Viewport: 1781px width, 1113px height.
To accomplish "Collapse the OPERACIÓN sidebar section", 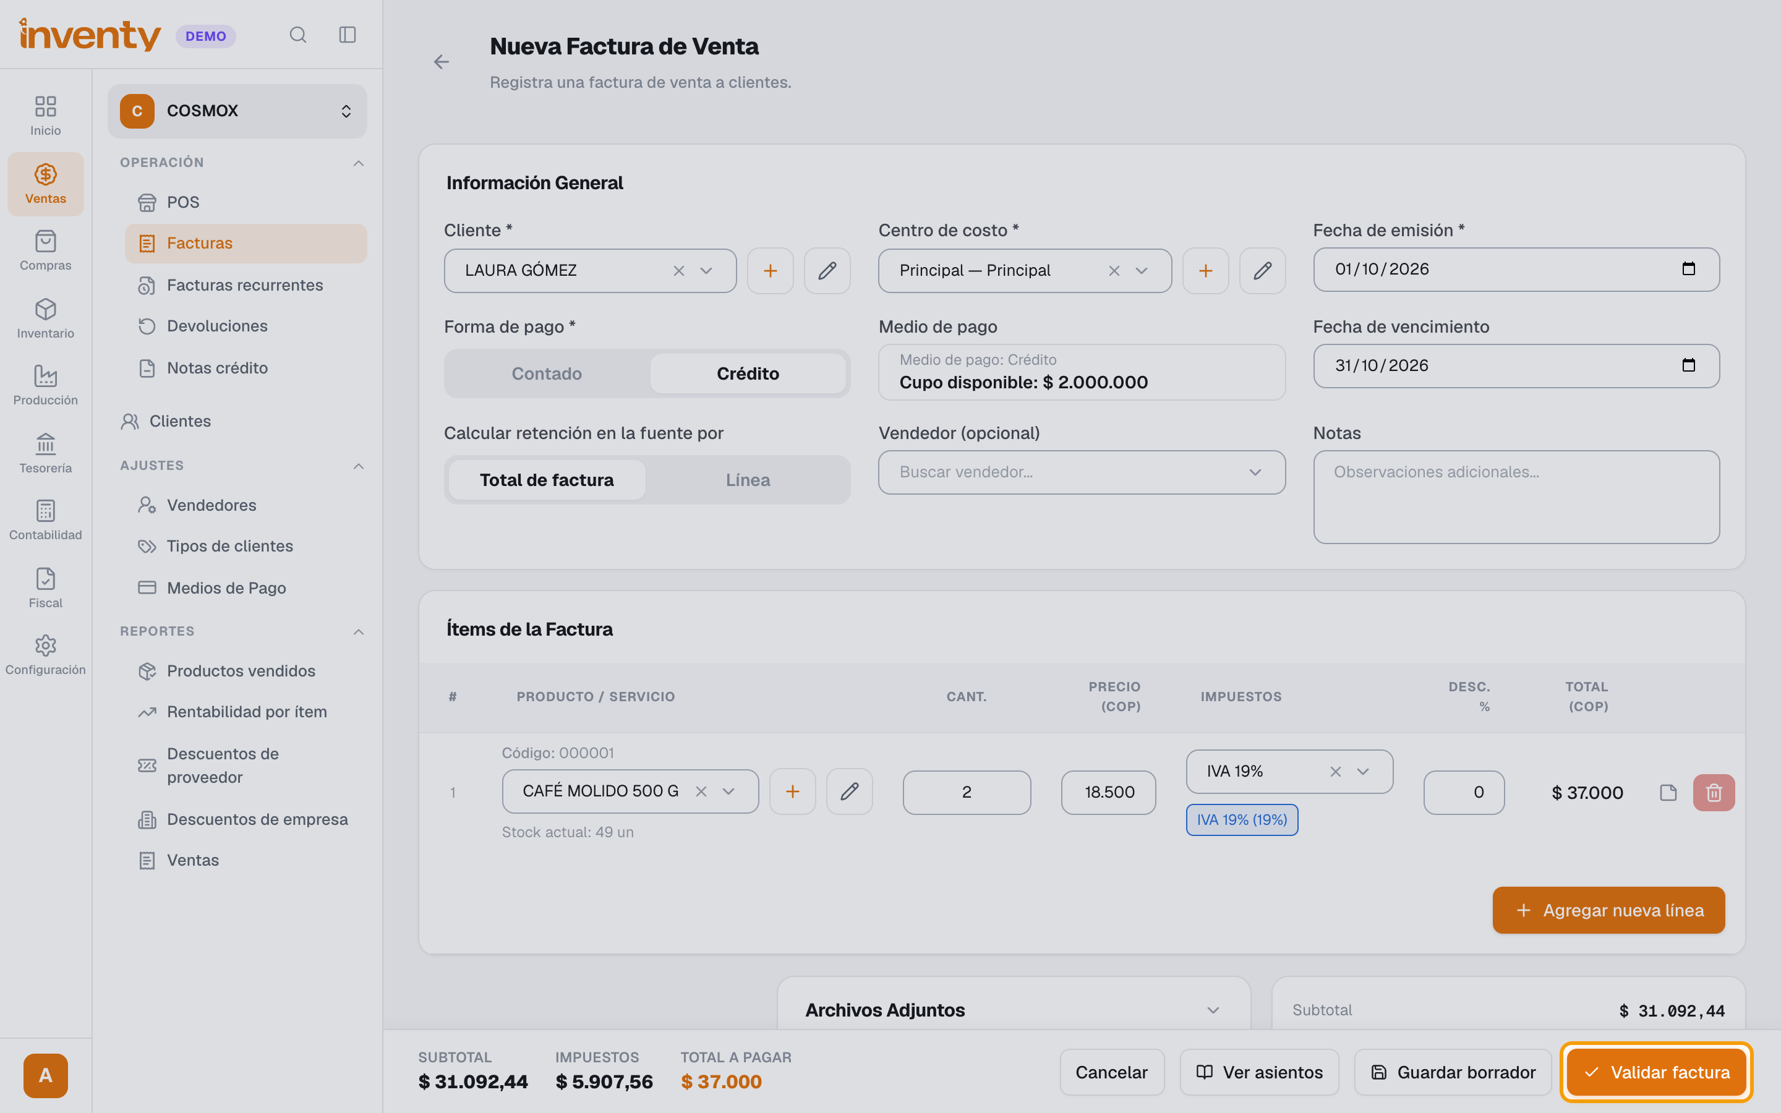I will pyautogui.click(x=359, y=163).
